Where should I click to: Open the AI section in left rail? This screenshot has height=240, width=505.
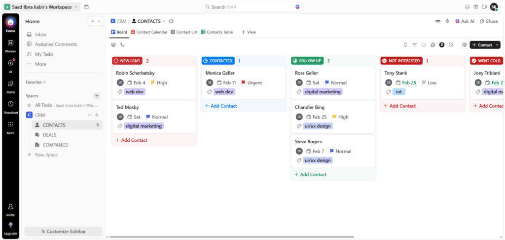click(11, 66)
